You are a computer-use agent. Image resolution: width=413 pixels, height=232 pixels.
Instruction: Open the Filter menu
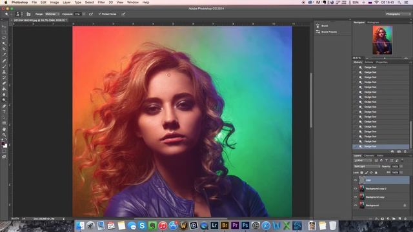[101, 3]
